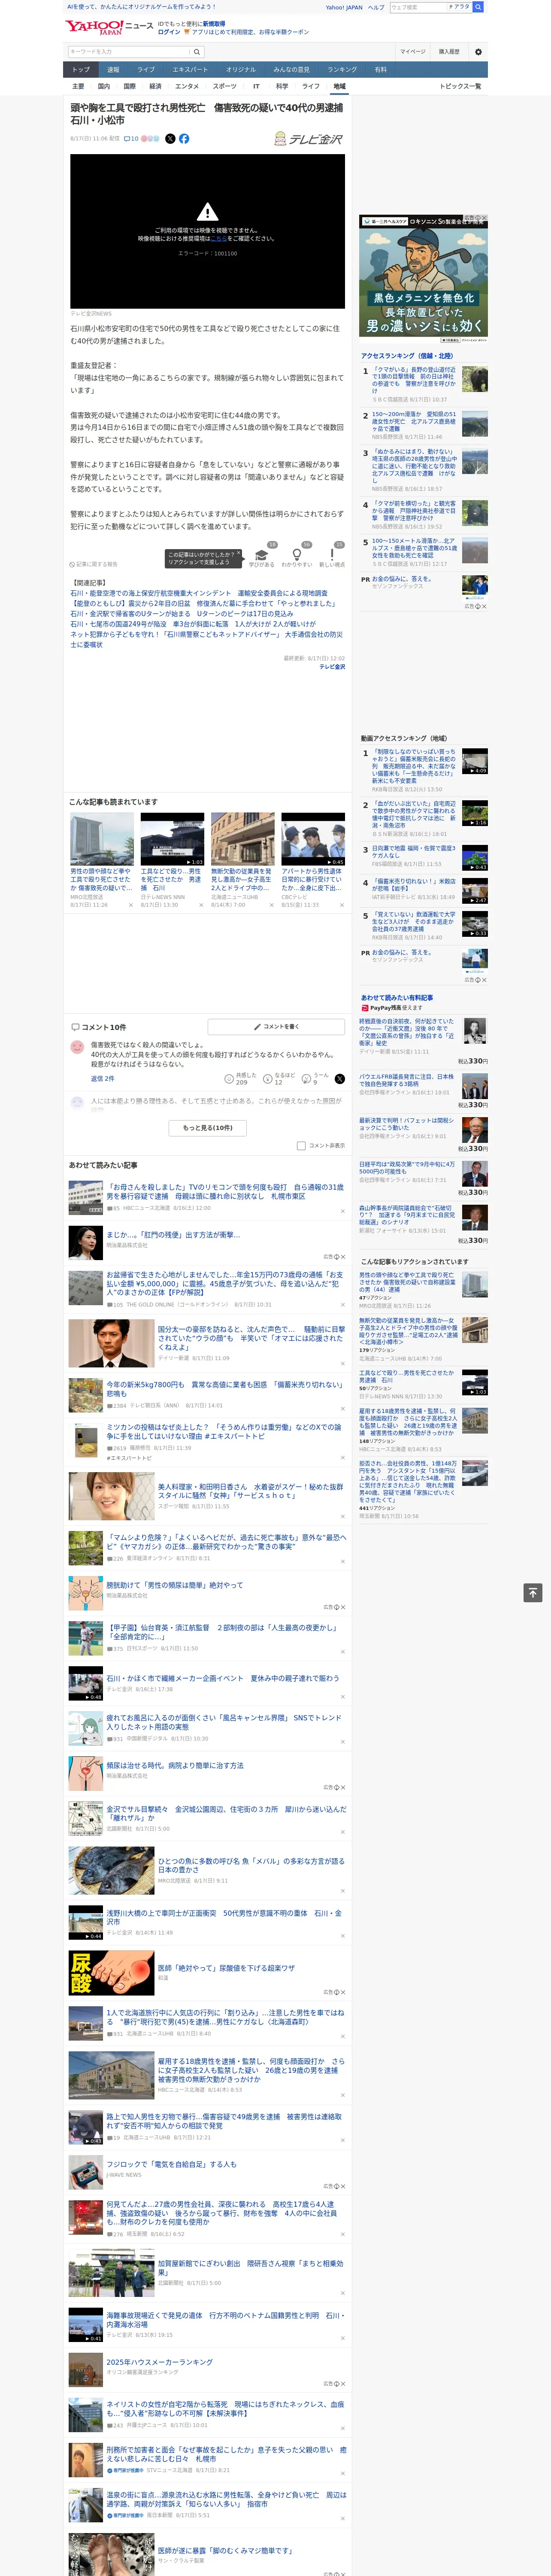The image size is (551, 2576).
Task: React with わかりやすい lightbulb icon
Action: 297,555
